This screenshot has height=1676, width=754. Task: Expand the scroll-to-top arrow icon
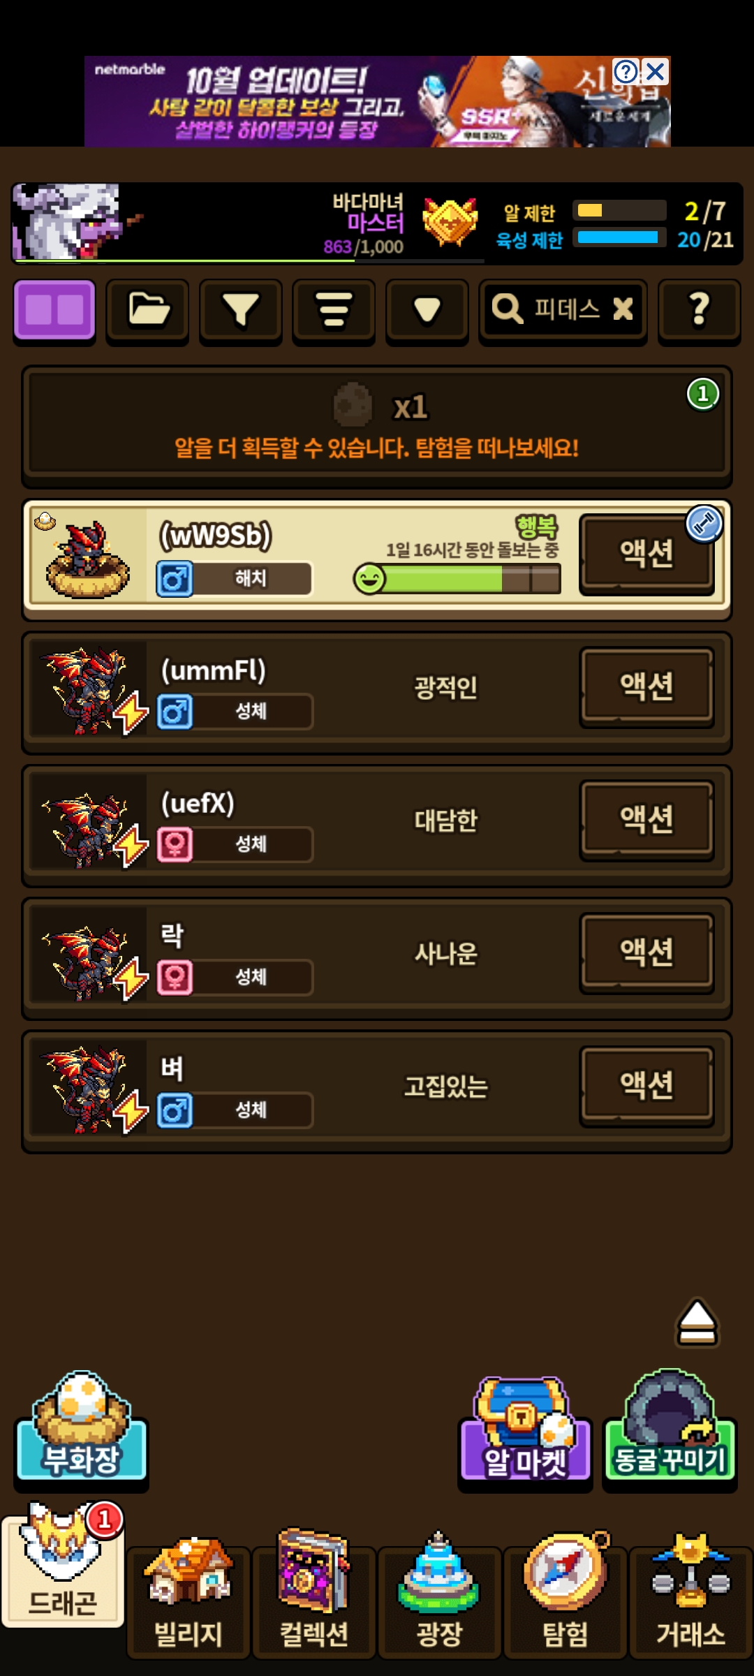tap(697, 1323)
